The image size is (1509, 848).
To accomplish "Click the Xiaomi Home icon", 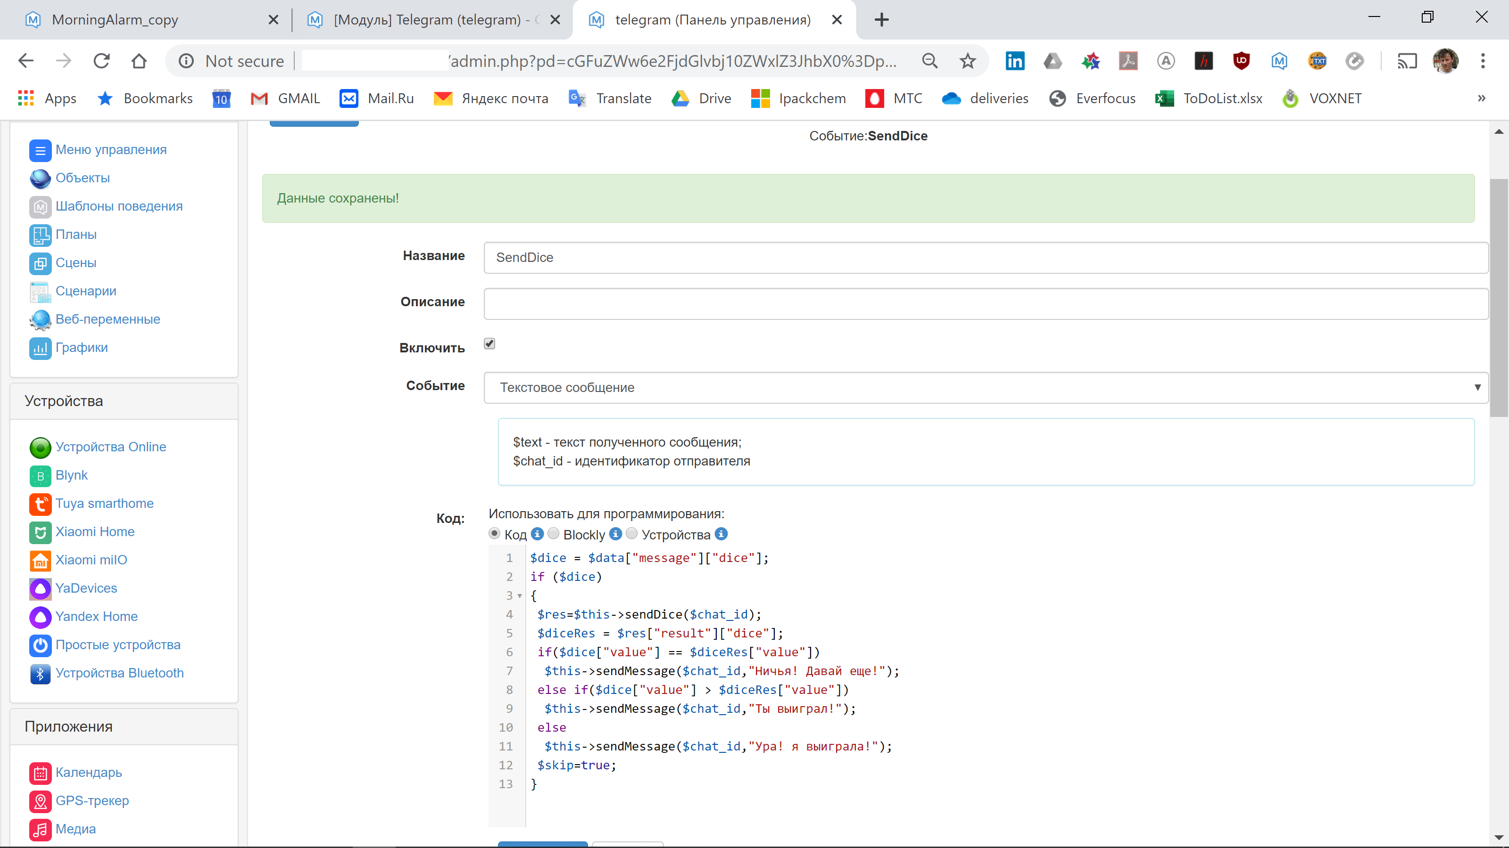I will tap(40, 532).
